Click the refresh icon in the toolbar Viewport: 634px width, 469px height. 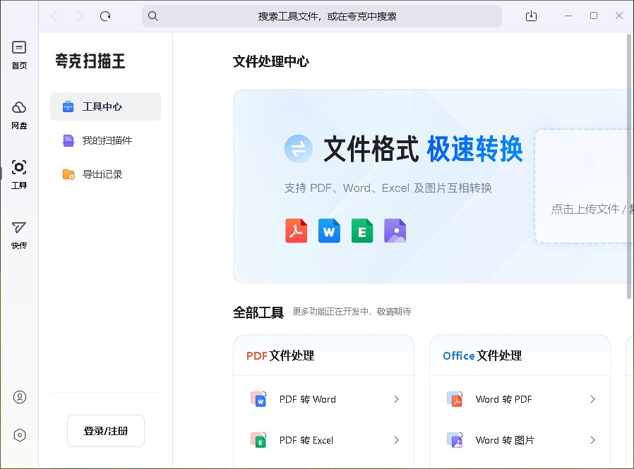tap(105, 16)
